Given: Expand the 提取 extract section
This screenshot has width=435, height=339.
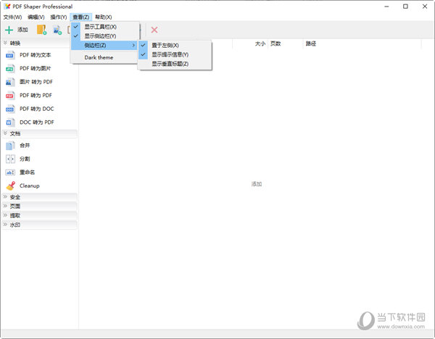Looking at the screenshot, I should point(39,215).
